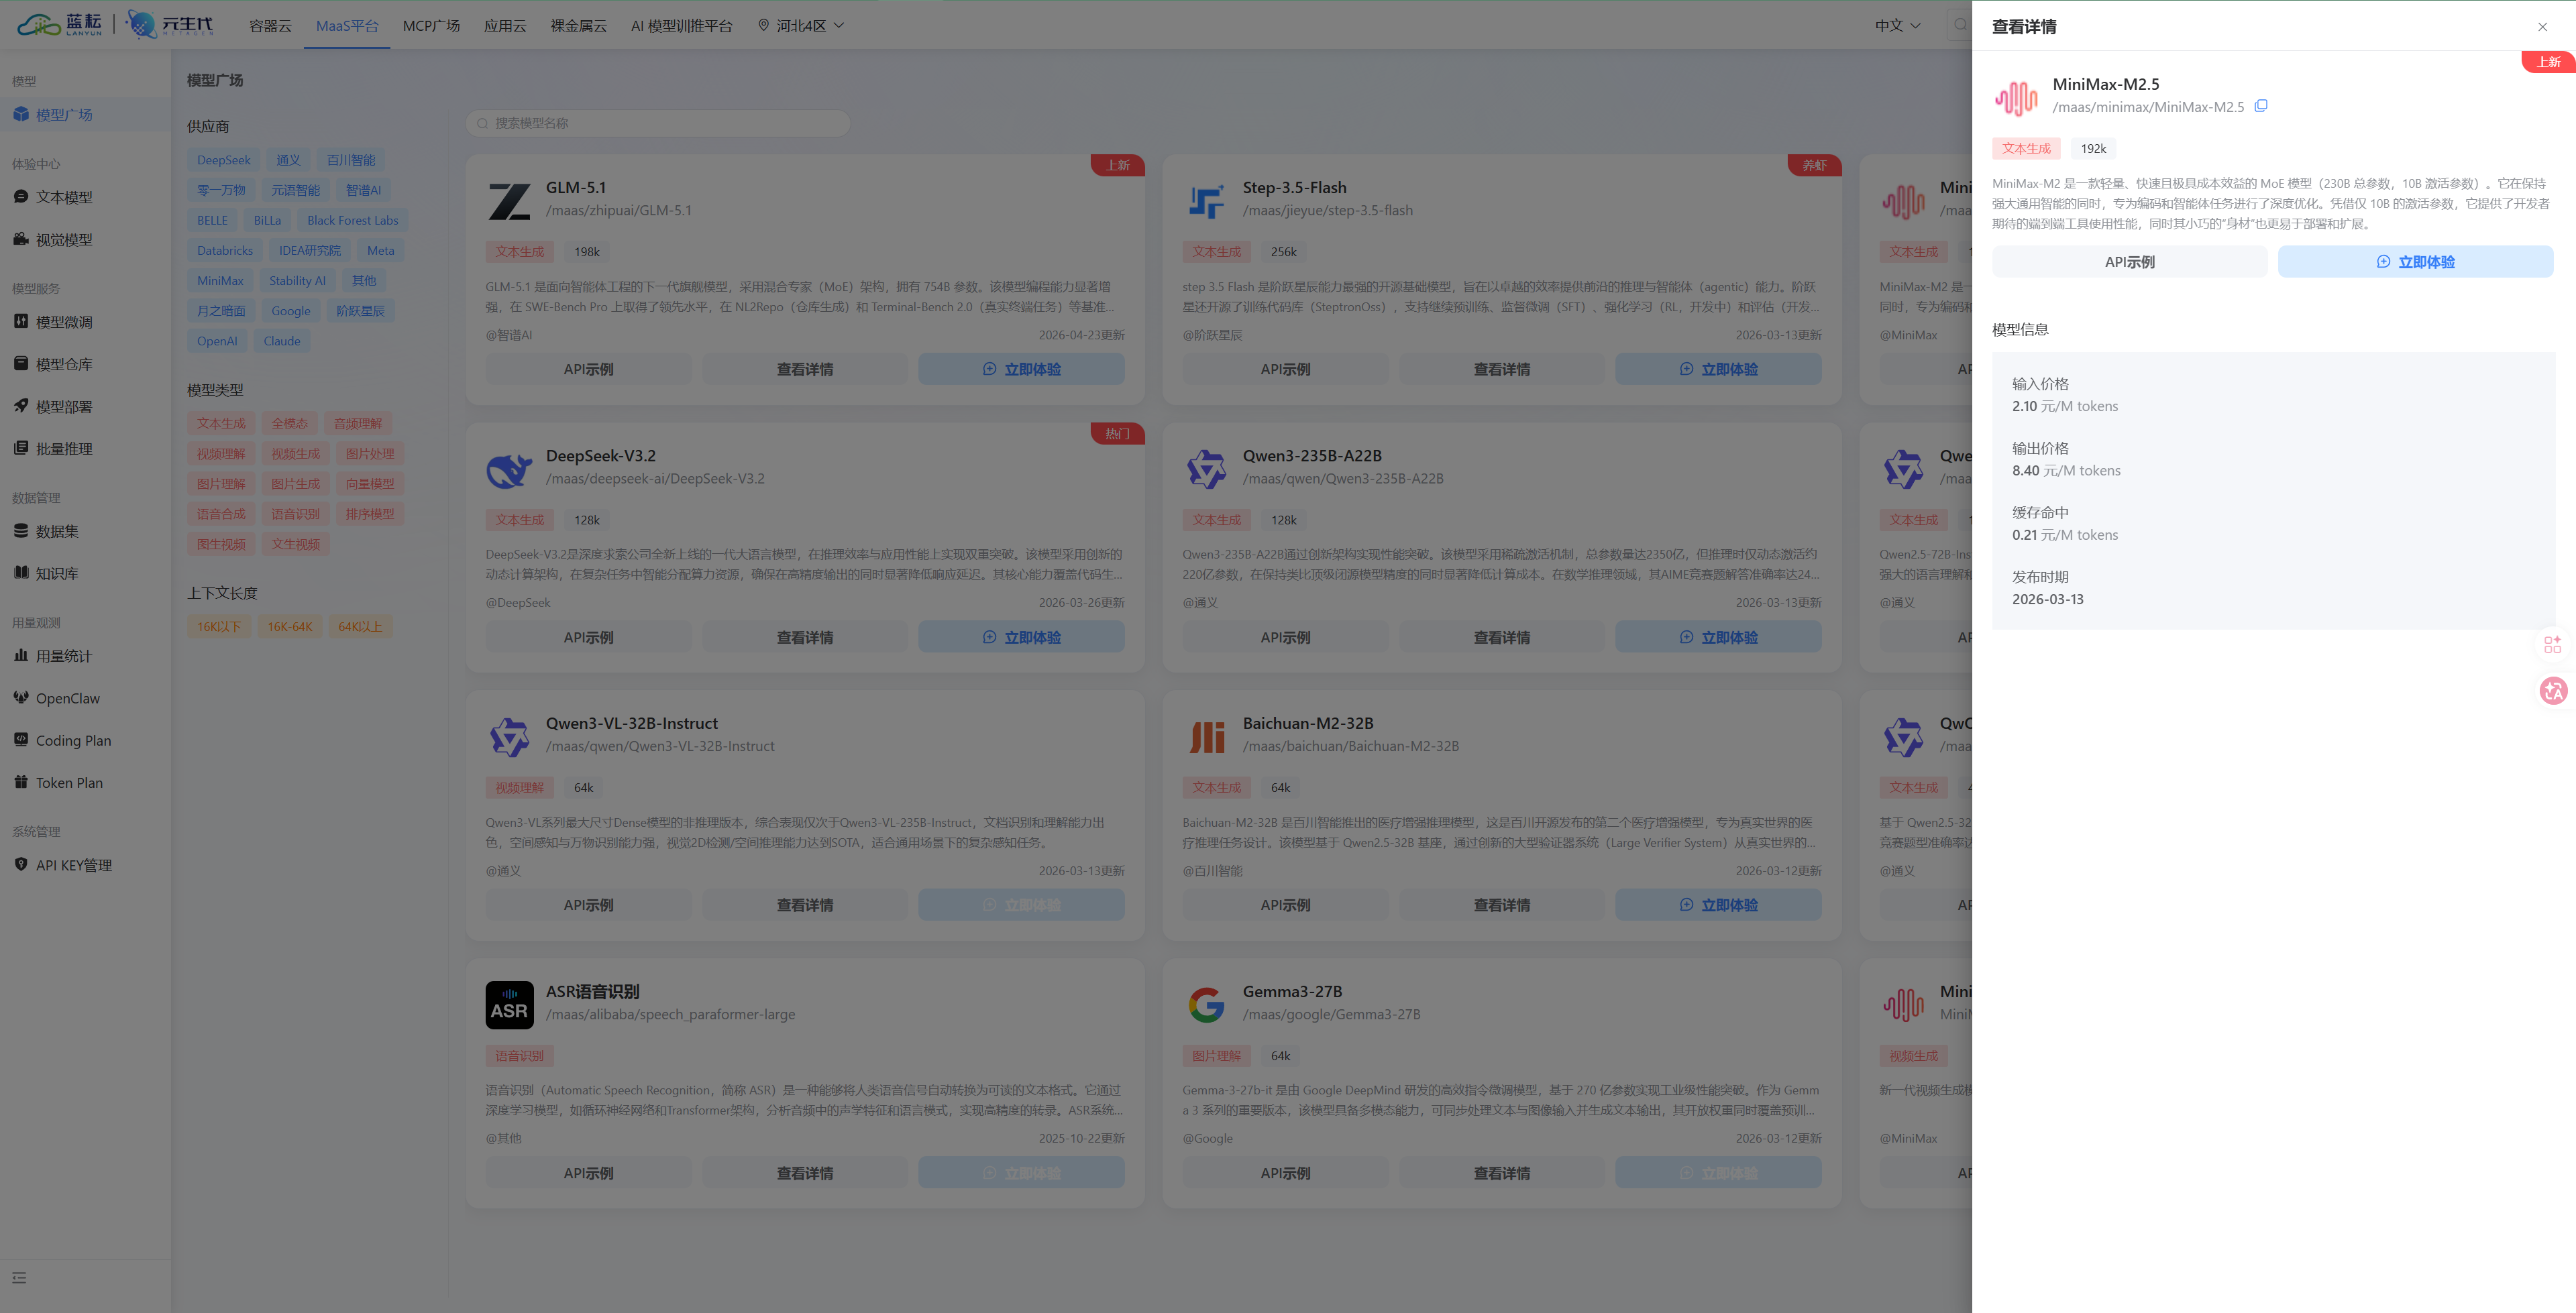The width and height of the screenshot is (2576, 1313).
Task: Filter by 64K以上 context length
Action: pos(360,627)
